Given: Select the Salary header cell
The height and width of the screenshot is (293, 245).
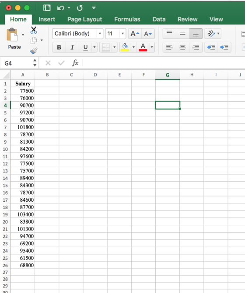Looking at the screenshot, I should (x=23, y=83).
